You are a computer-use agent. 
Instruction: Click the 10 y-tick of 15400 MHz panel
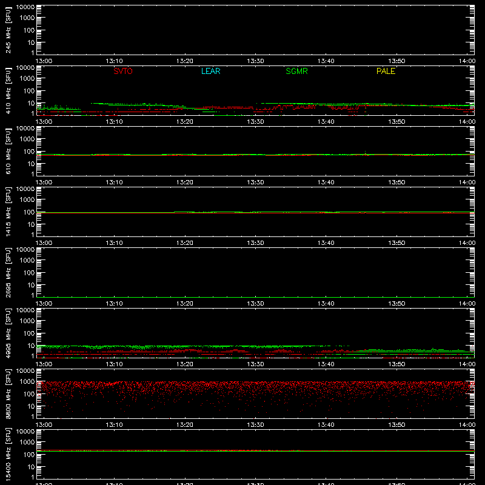(x=31, y=467)
